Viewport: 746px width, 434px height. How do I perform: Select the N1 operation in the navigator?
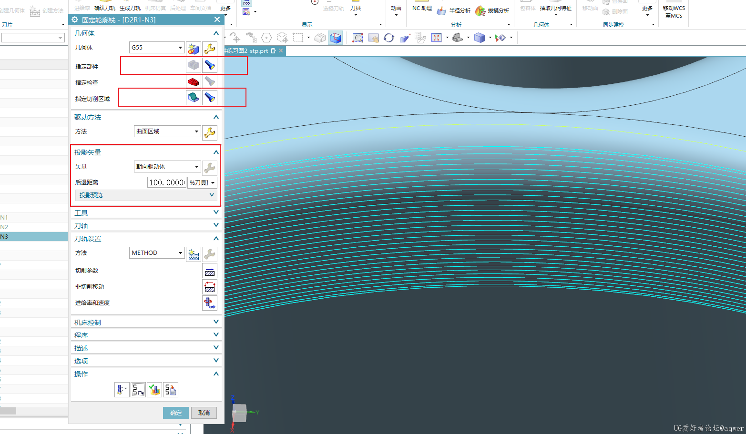pyautogui.click(x=34, y=217)
